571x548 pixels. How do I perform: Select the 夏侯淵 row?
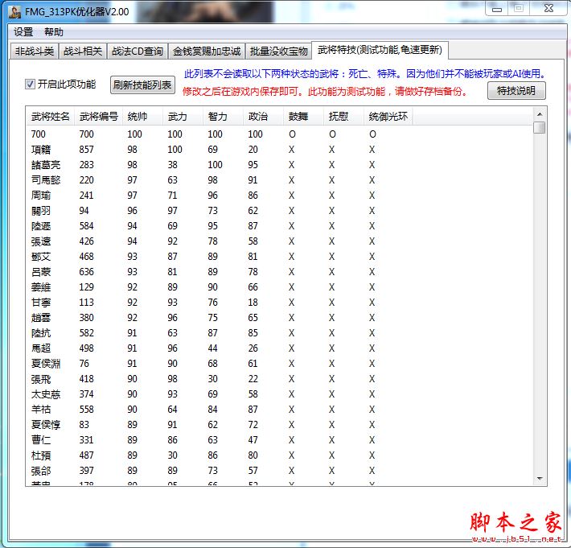[x=279, y=364]
